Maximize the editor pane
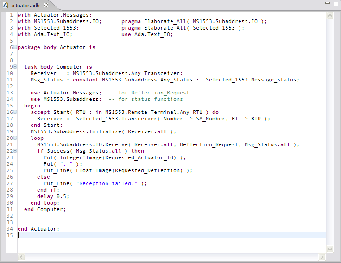The height and width of the screenshot is (263, 341). pyautogui.click(x=336, y=4)
